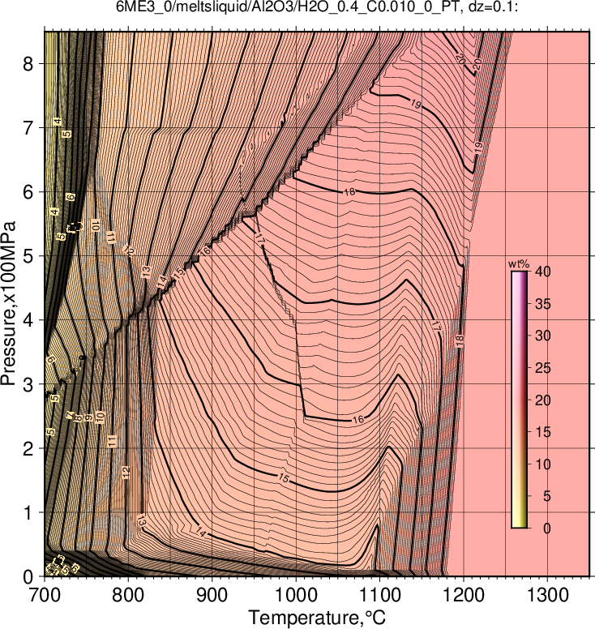Click pressure axis tick label 7
Screen dimensions: 595x629
28,128
